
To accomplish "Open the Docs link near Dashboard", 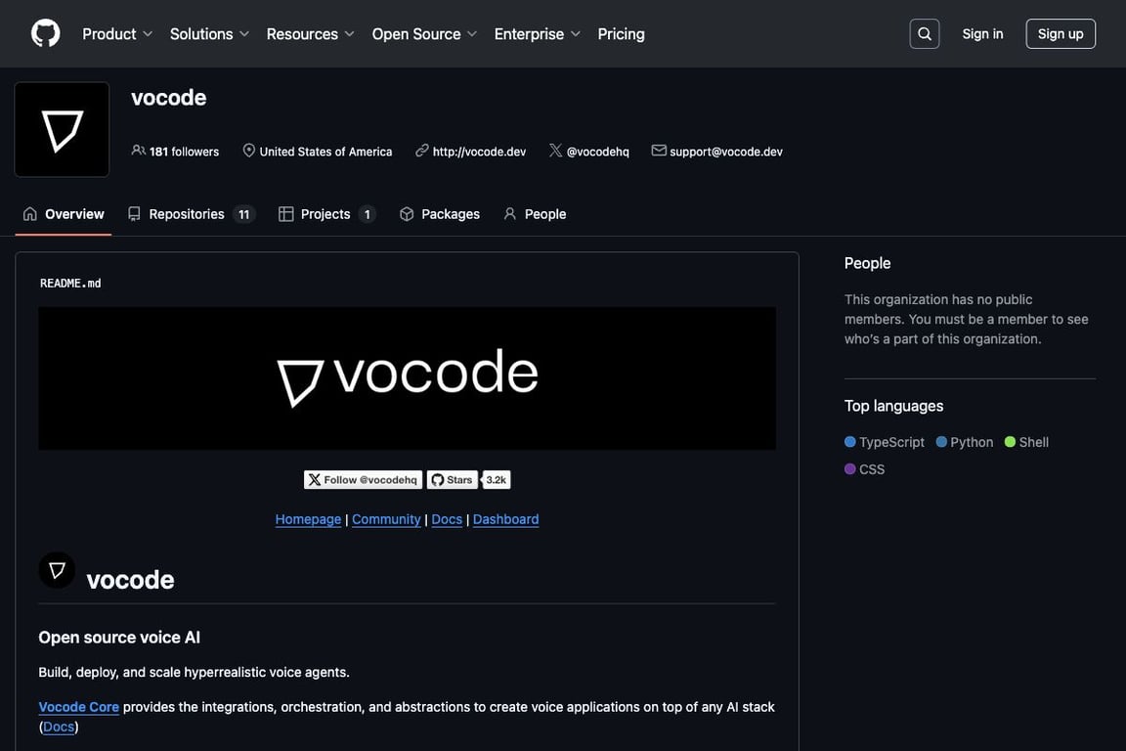I will (447, 519).
